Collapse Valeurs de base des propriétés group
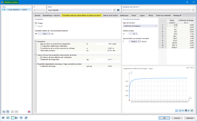 point(36,55)
